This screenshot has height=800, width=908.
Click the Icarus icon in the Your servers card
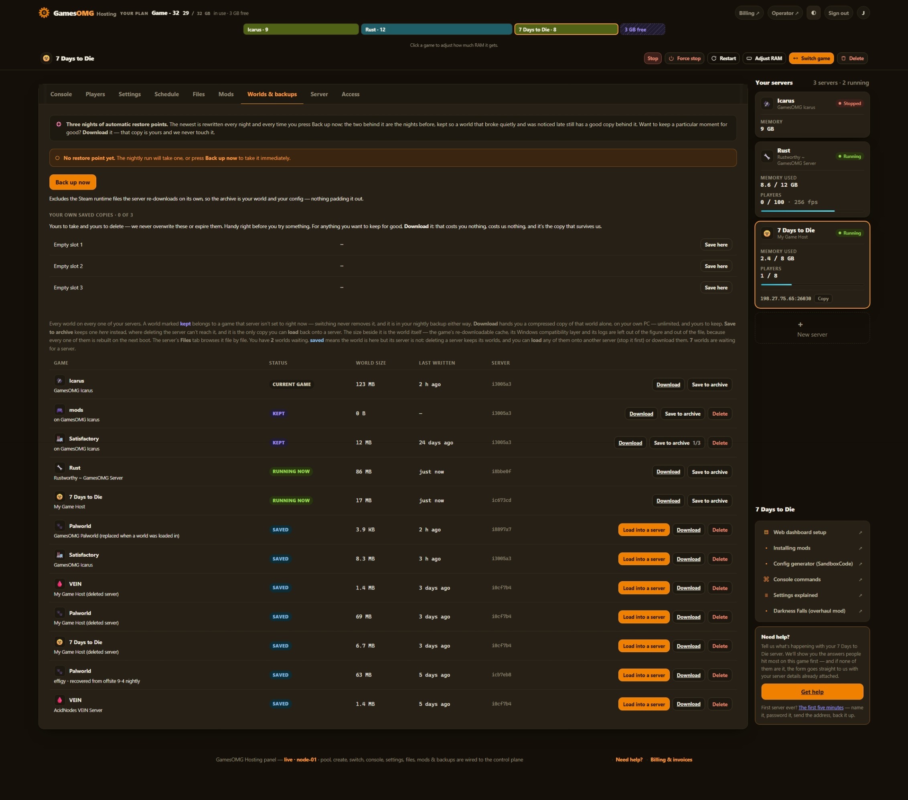coord(767,104)
